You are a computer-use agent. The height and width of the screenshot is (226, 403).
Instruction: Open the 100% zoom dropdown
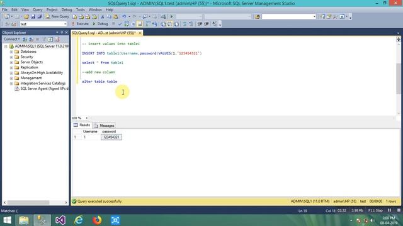(x=87, y=118)
